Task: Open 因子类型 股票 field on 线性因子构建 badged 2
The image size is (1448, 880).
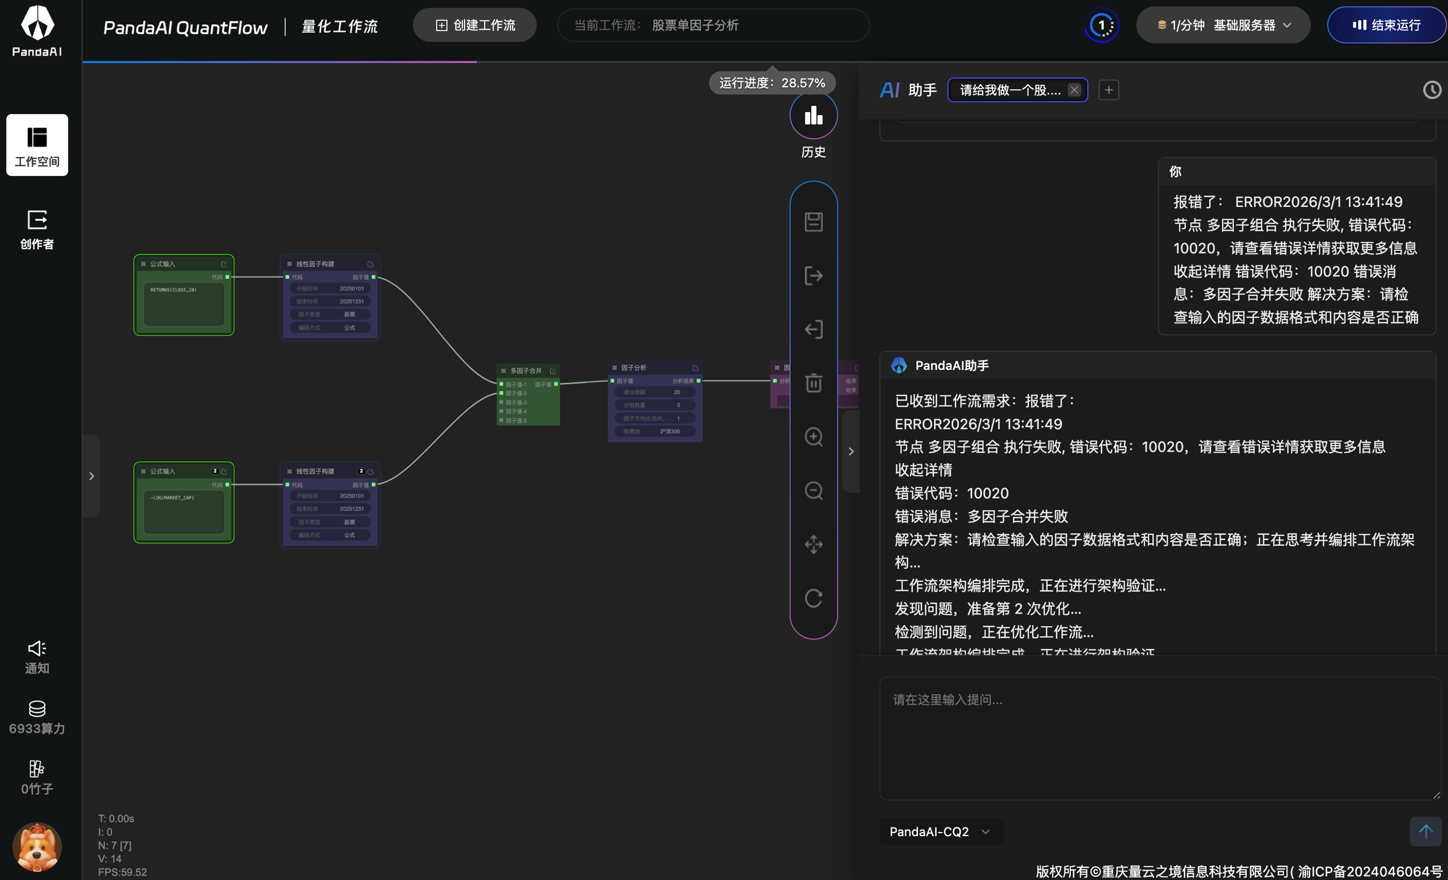Action: tap(330, 522)
